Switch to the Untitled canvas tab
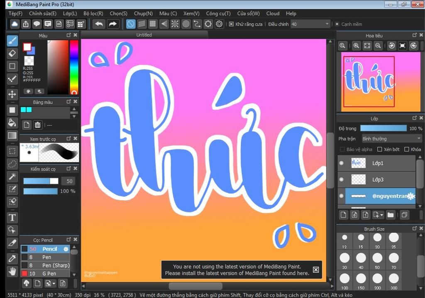Viewport: 425px width, 298px height. [144, 35]
